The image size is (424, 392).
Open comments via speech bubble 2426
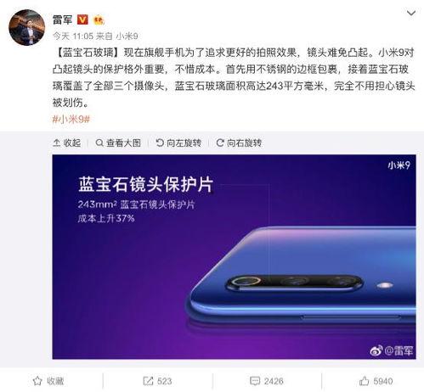pos(267,381)
